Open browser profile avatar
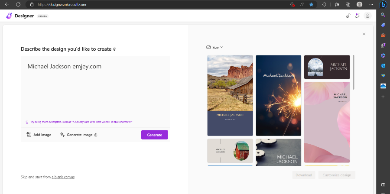390x194 pixels. coord(359,4)
